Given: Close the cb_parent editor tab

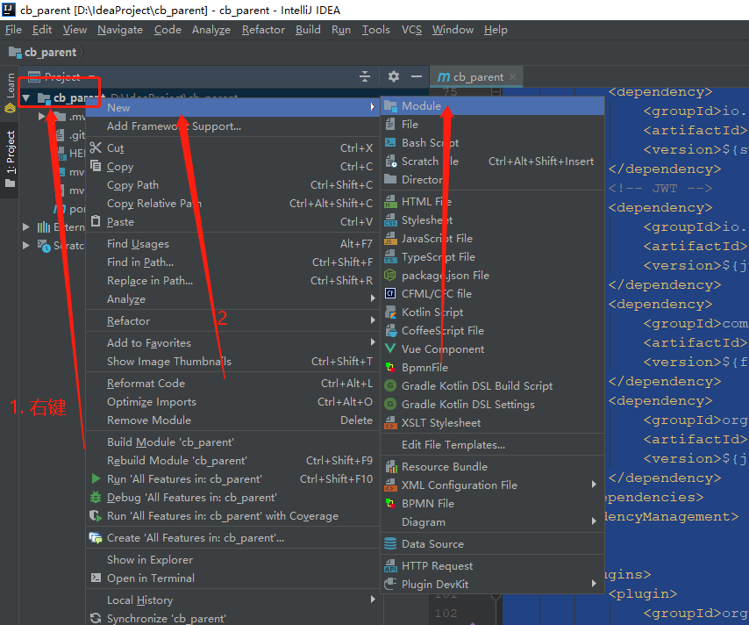Looking at the screenshot, I should (x=512, y=76).
